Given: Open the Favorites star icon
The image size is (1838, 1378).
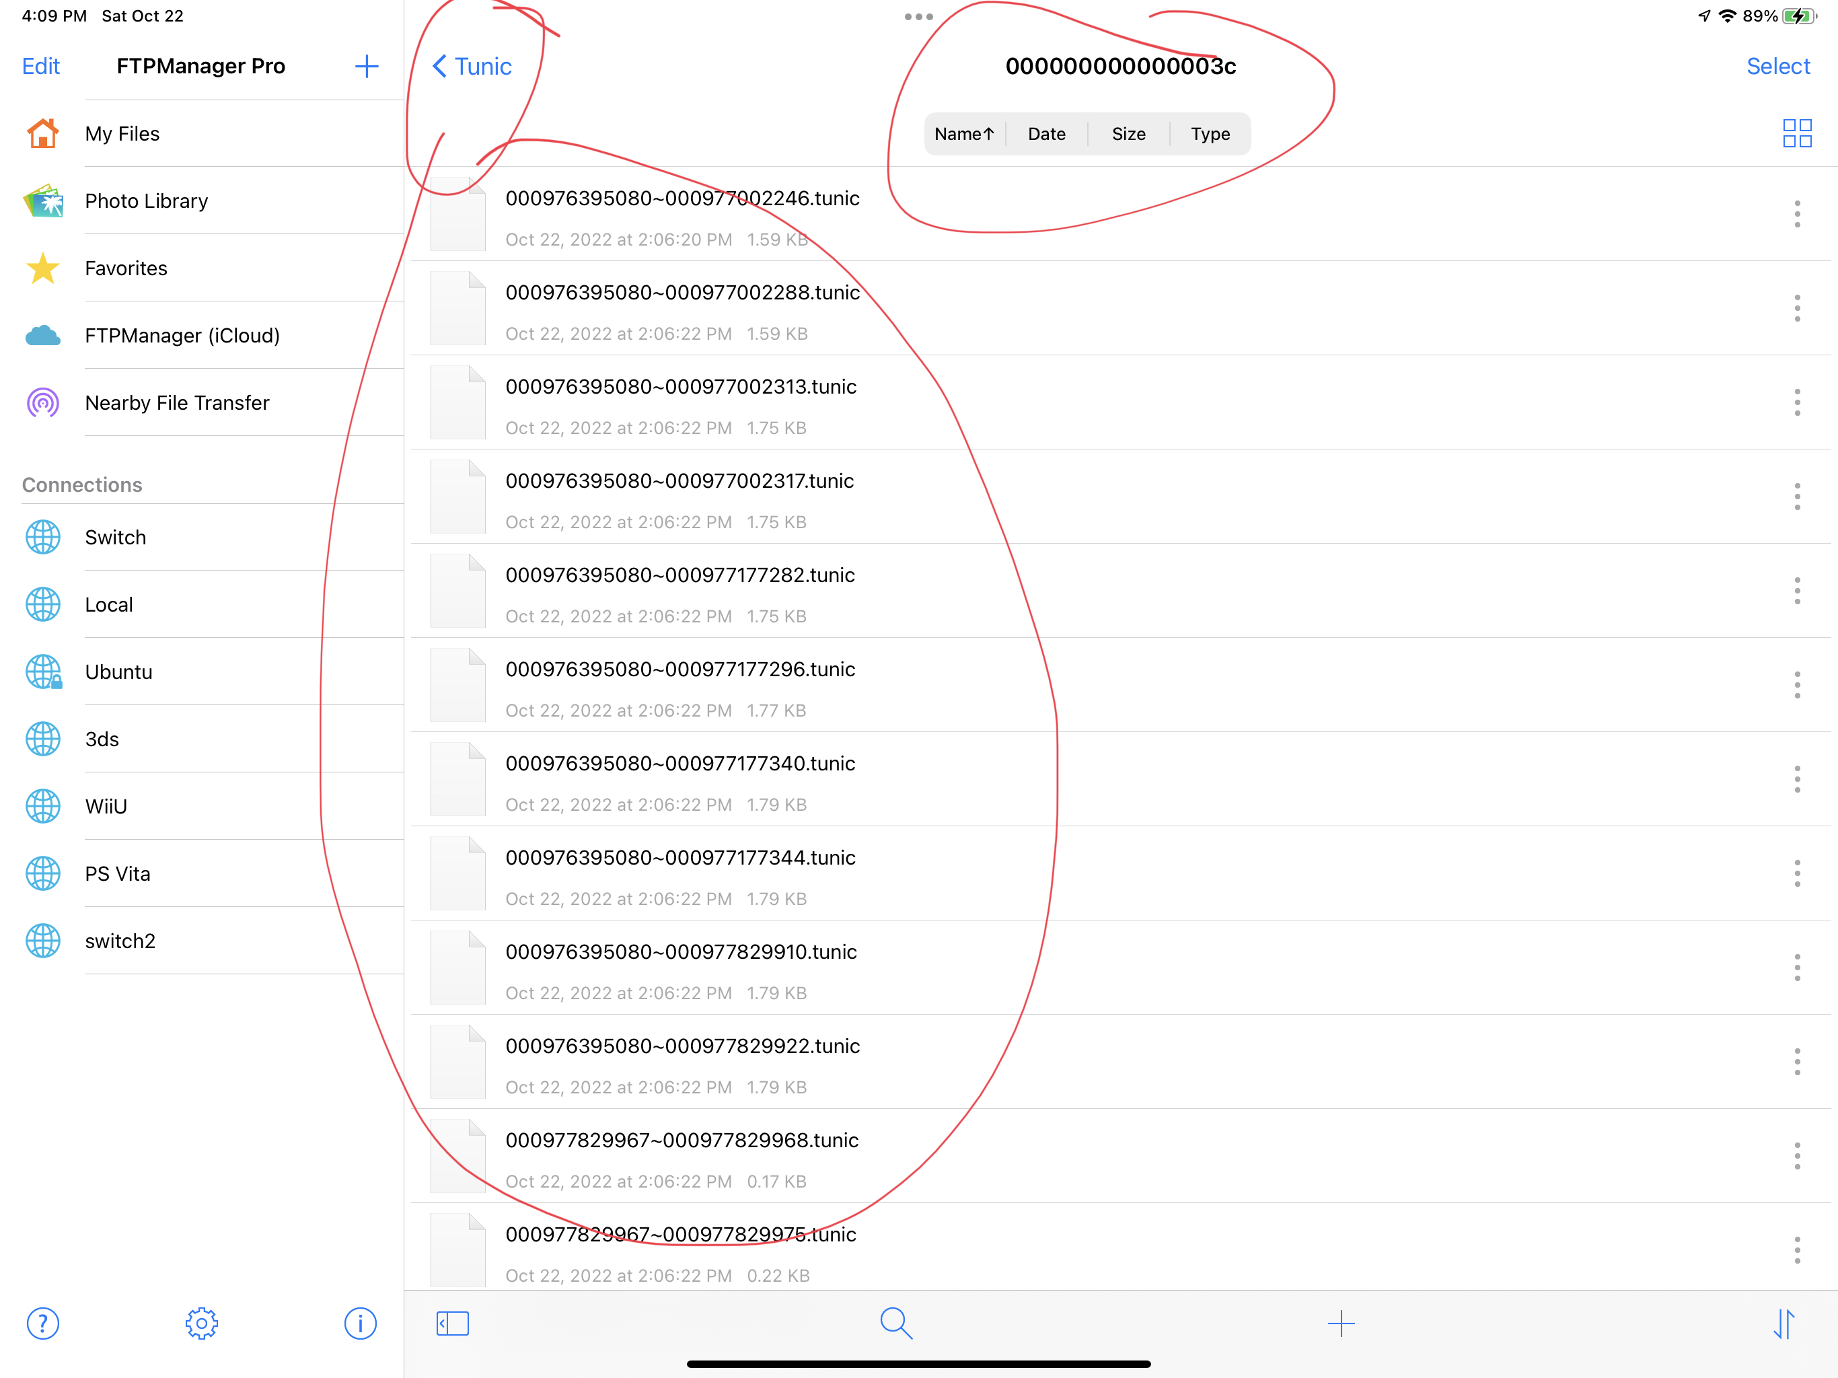Looking at the screenshot, I should (x=42, y=268).
